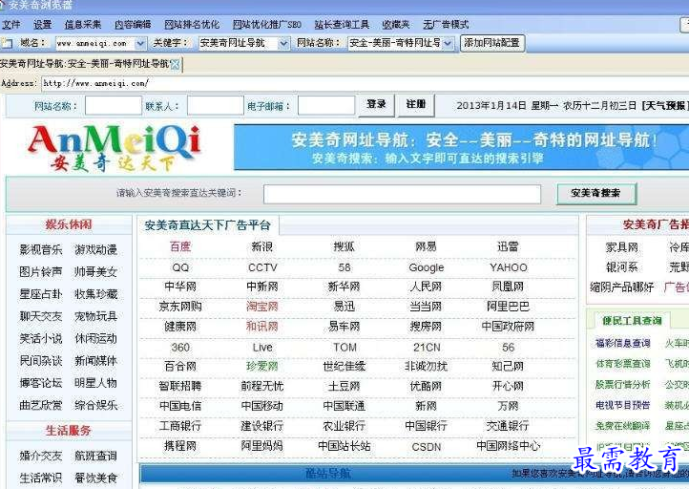Open the 缩阴产品哪好 ad link

pyautogui.click(x=622, y=287)
